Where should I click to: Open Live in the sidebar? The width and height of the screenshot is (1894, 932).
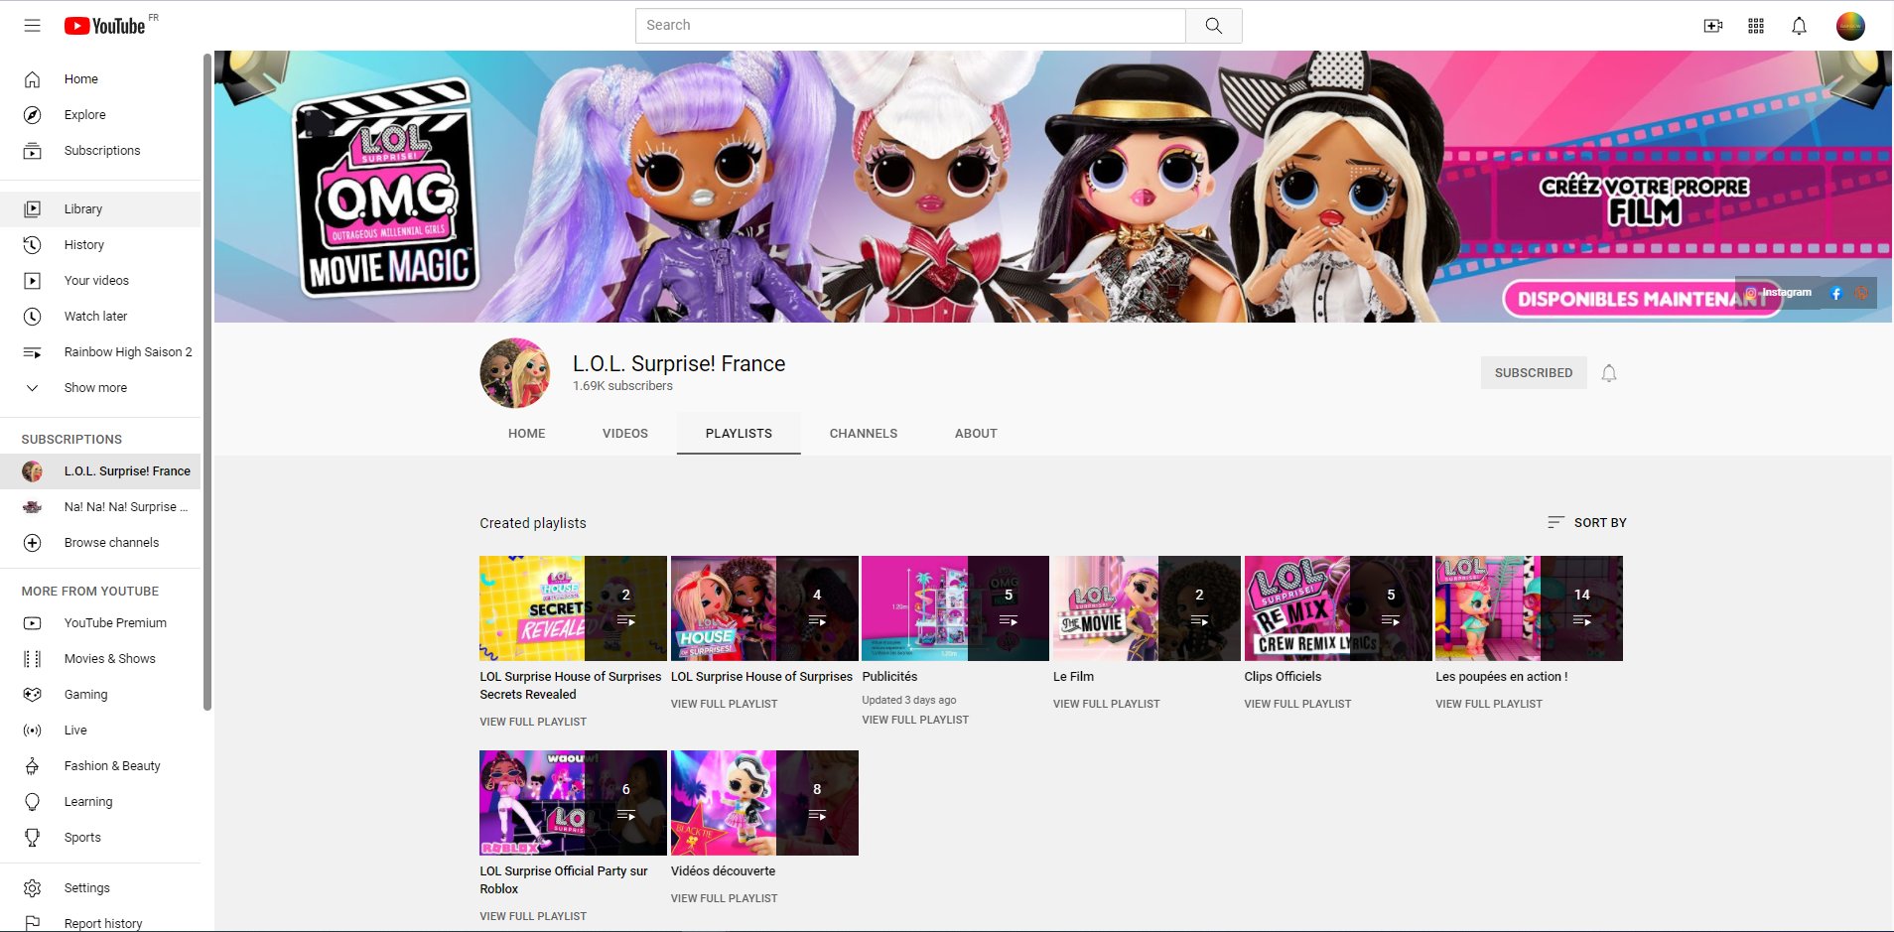click(100, 731)
